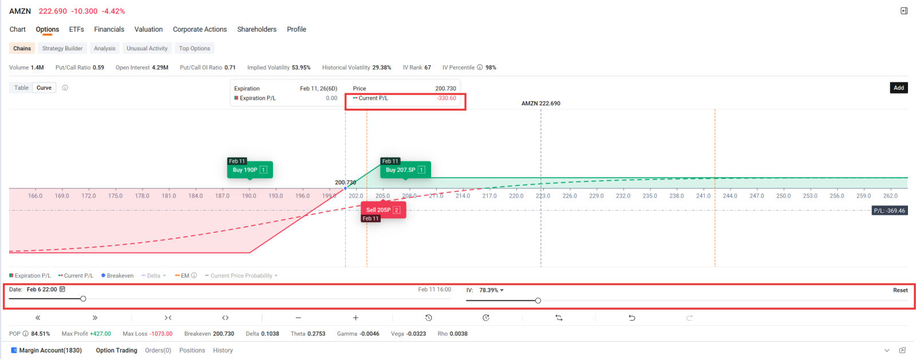Open IV 78.39% dropdown
The image size is (916, 359).
[492, 290]
